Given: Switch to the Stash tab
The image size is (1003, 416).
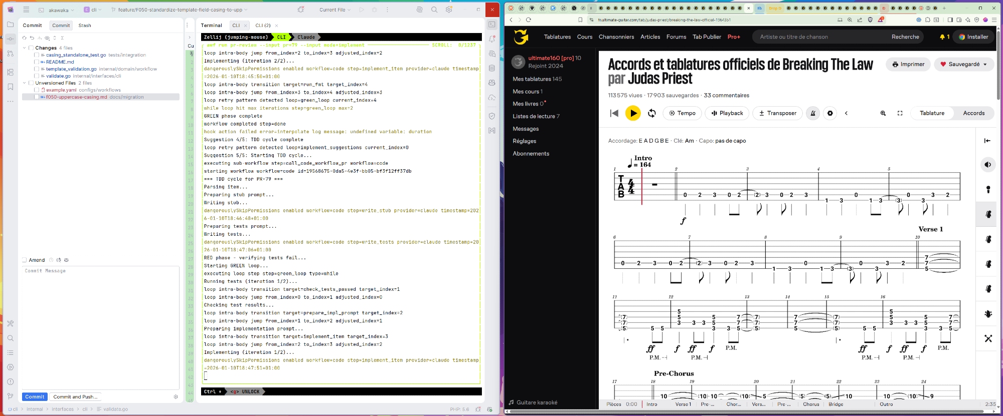Looking at the screenshot, I should point(85,26).
